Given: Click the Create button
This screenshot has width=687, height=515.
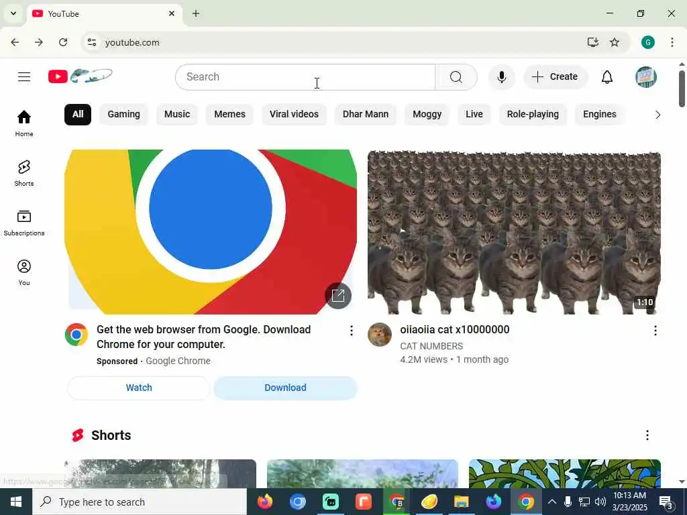Looking at the screenshot, I should 555,77.
